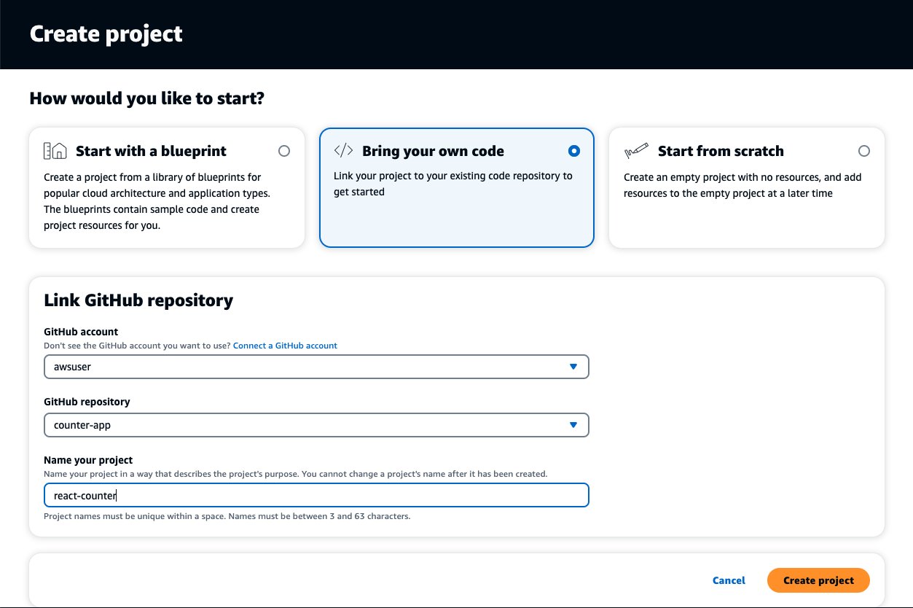Select the Start with a blueprint radio button
Screen dimensions: 913x608
pyautogui.click(x=284, y=151)
